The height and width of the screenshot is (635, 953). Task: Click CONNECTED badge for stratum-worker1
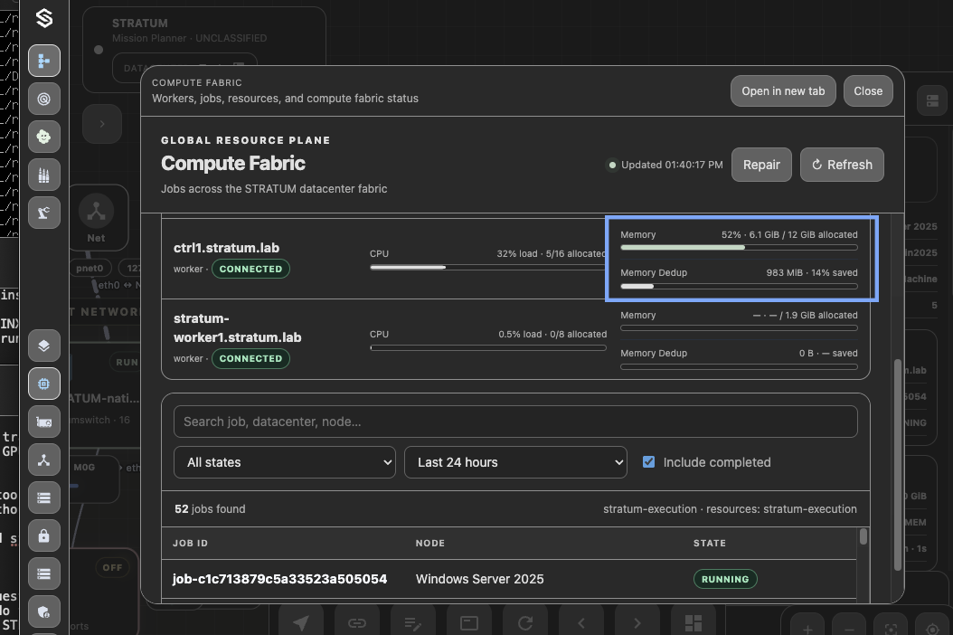250,358
